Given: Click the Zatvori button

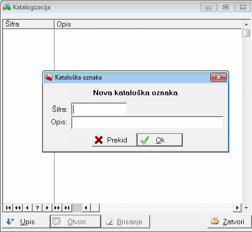Looking at the screenshot, I should point(229,222).
